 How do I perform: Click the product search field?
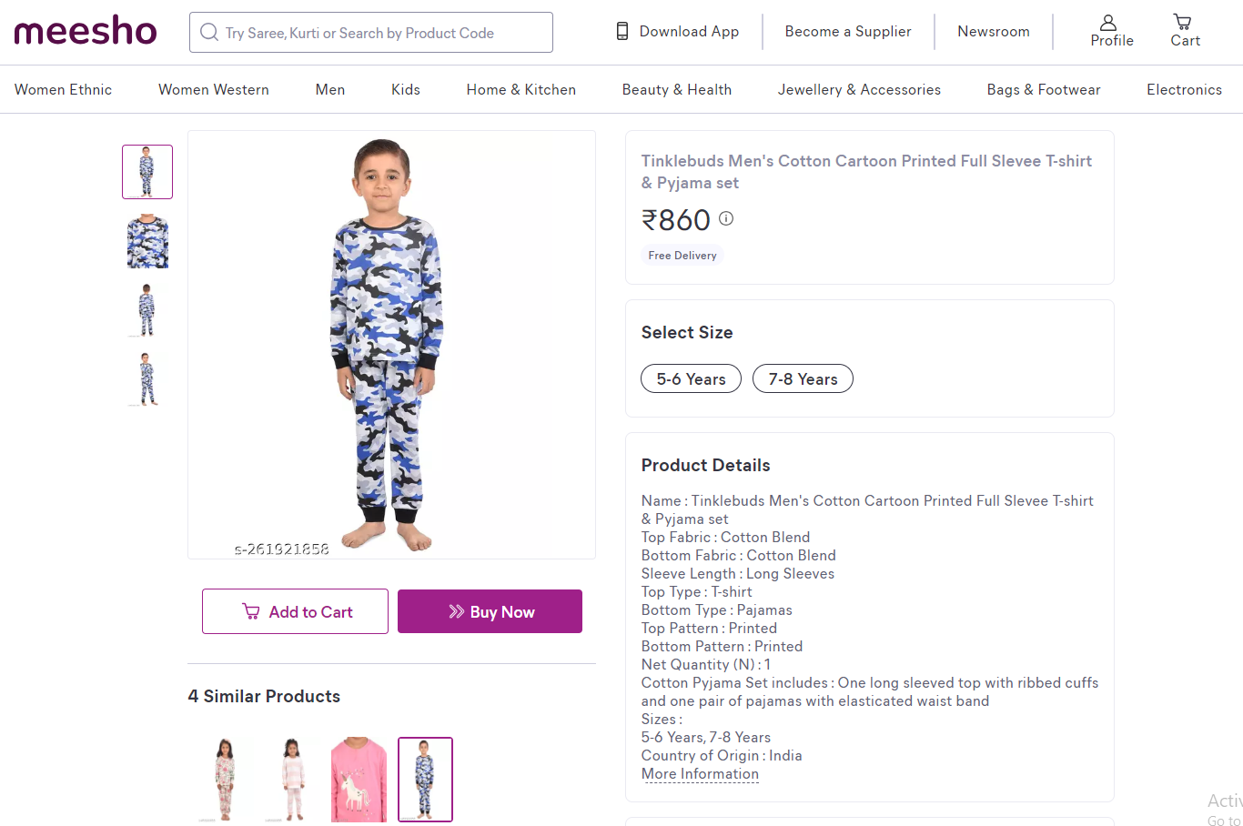click(382, 33)
